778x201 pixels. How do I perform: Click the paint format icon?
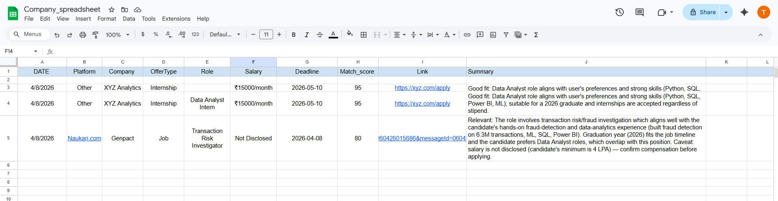click(96, 35)
